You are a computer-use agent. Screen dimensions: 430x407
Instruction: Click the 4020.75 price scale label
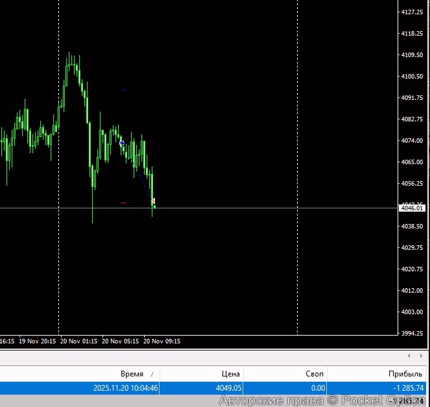pyautogui.click(x=412, y=269)
